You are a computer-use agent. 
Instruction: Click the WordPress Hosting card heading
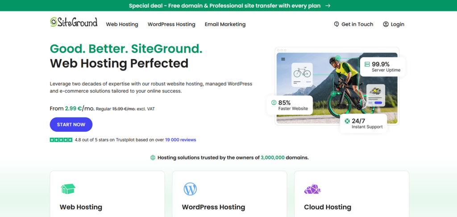(213, 207)
